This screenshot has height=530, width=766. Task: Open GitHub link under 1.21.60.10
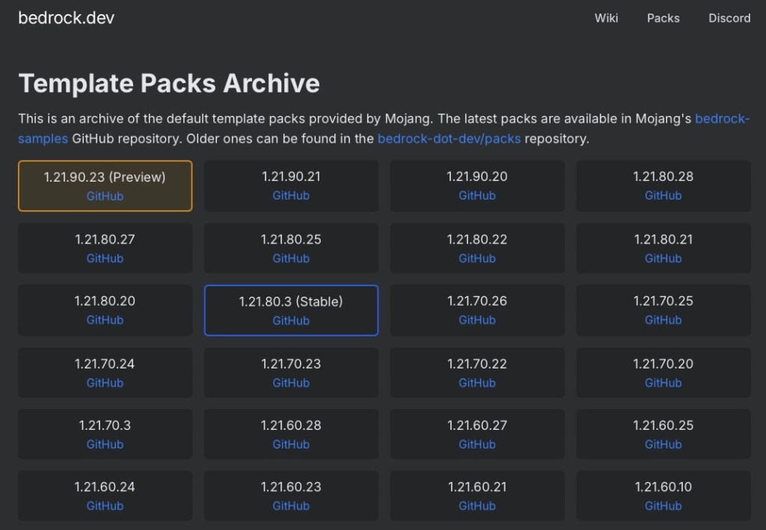(x=663, y=505)
